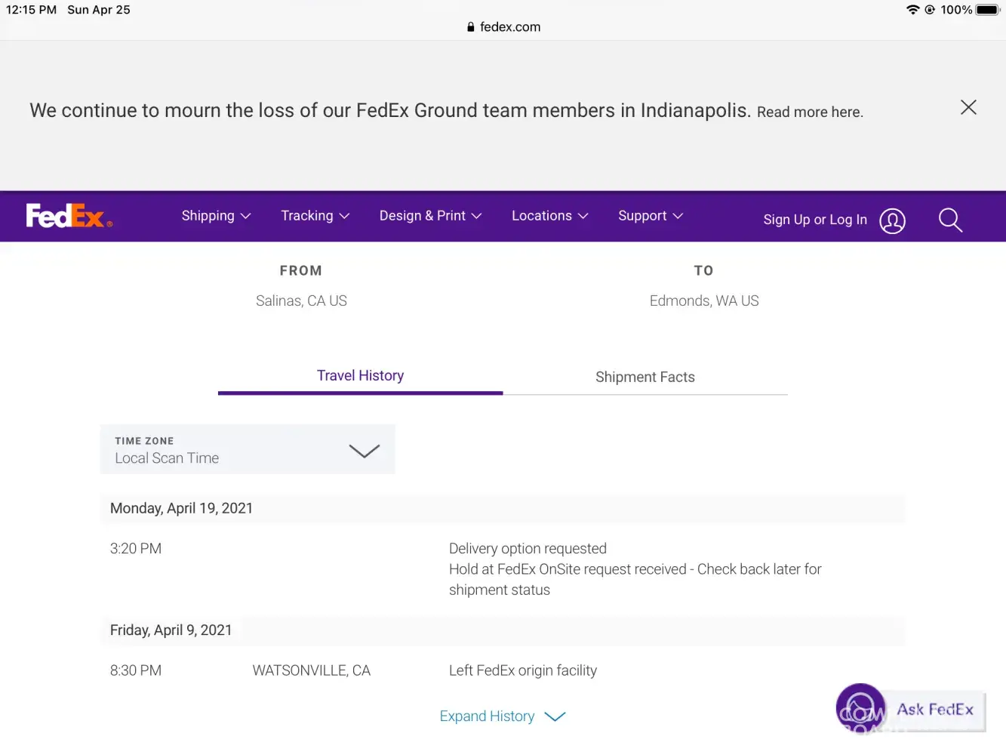1006x755 pixels.
Task: Switch to the Shipment Facts tab
Action: coord(645,377)
